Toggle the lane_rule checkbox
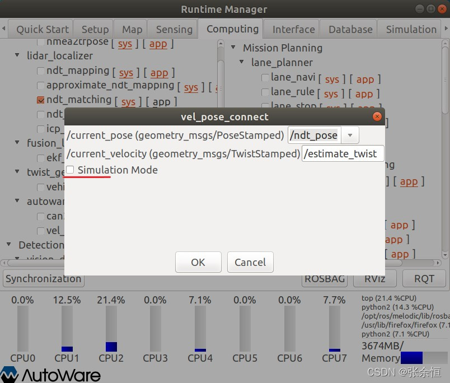This screenshot has height=383, width=450. pos(265,92)
